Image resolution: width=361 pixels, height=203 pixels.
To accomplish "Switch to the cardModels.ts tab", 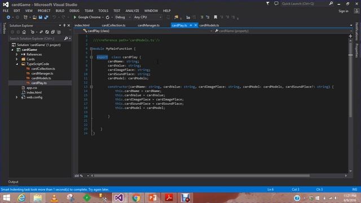I will (x=209, y=25).
